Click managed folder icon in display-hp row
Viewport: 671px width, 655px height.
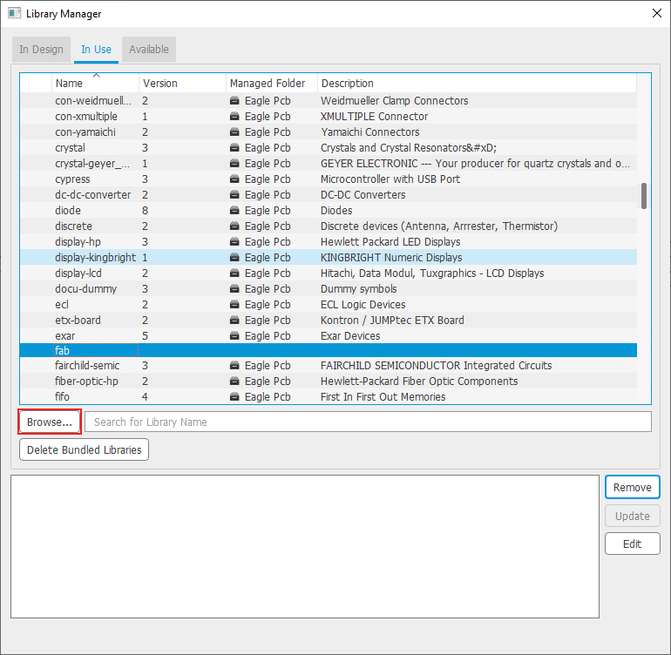pos(234,242)
